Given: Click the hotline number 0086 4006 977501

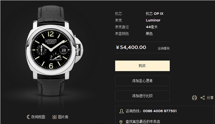Looking at the screenshot, I should point(160,111).
